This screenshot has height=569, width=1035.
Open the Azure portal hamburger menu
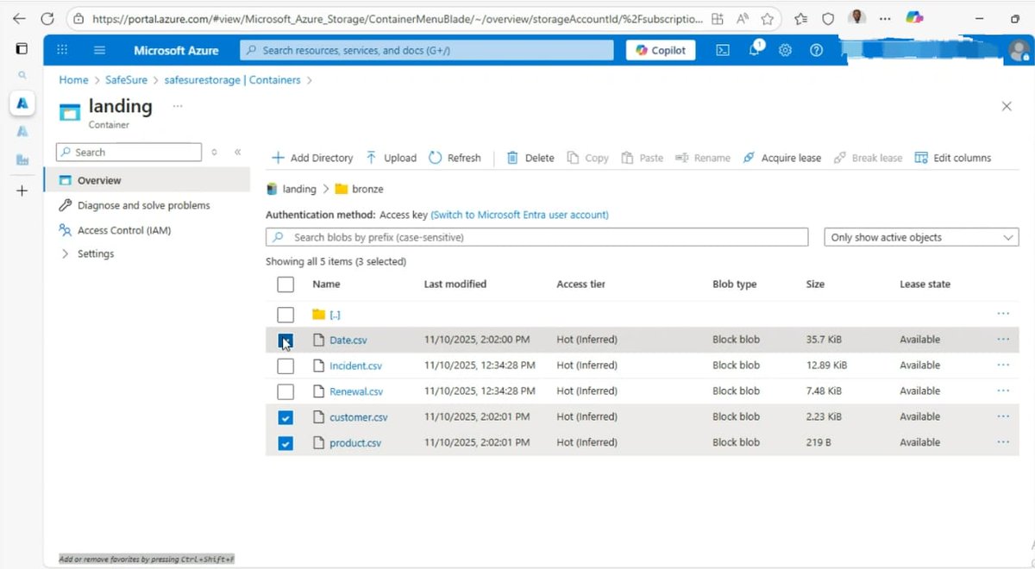pyautogui.click(x=100, y=51)
